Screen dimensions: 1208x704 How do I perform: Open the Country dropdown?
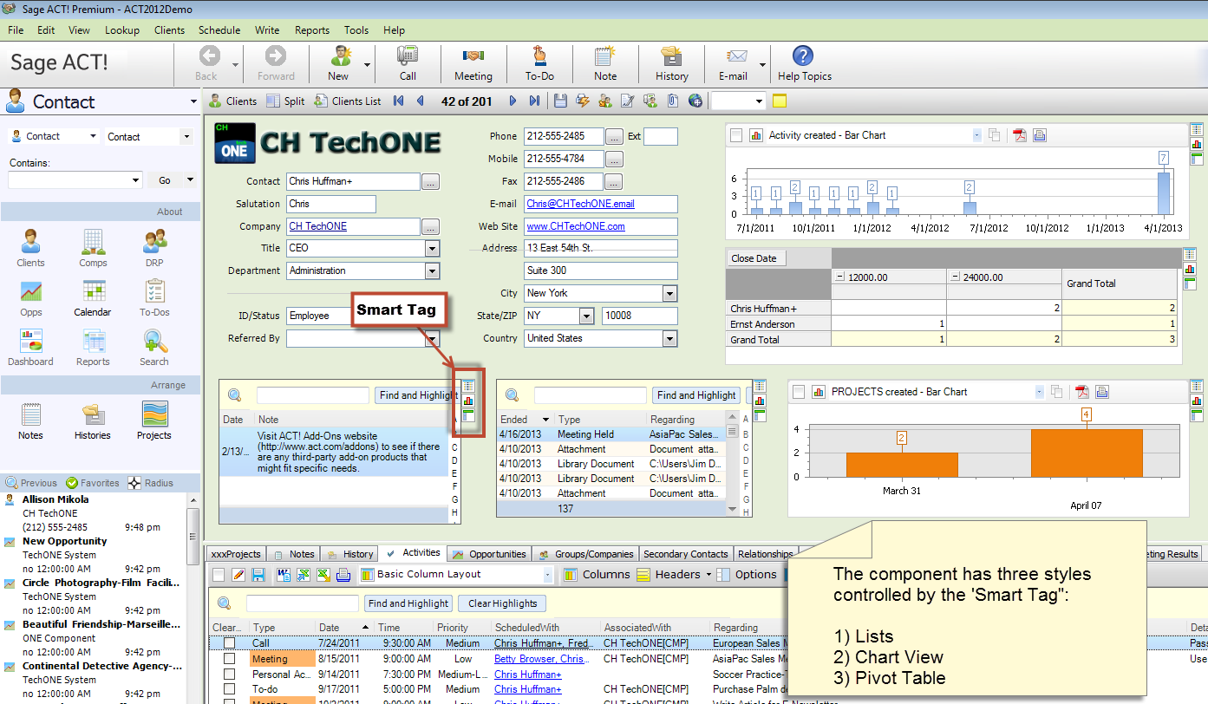click(x=669, y=338)
